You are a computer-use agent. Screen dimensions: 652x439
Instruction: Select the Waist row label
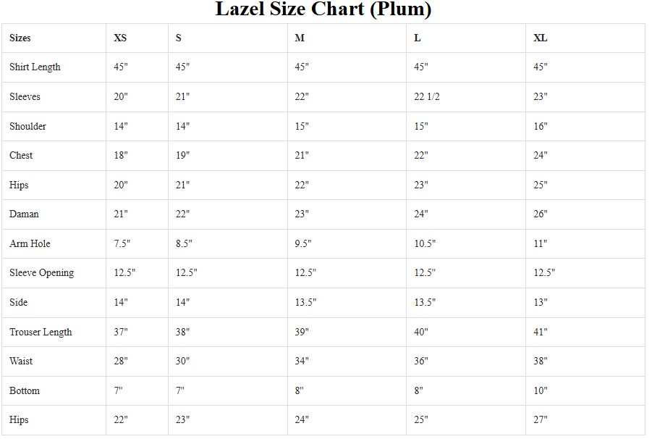(21, 361)
